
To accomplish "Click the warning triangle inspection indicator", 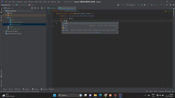I will 166,11.
